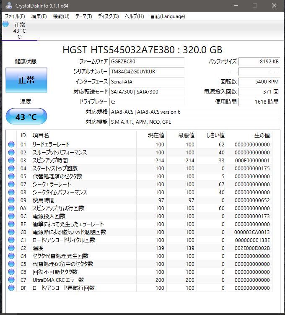Click status orb for C0 電源断による磁気ヘッド退避回数

click(11, 232)
